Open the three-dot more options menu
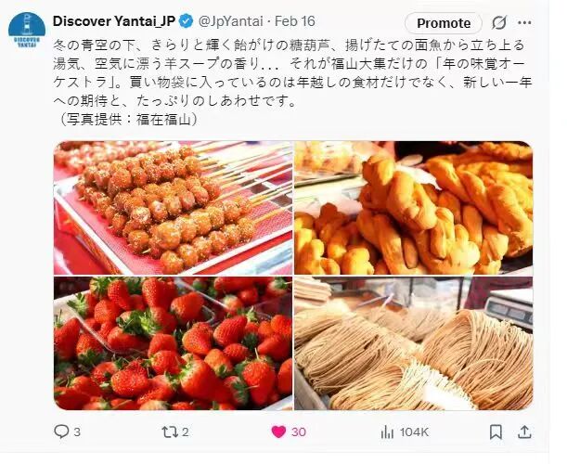 [x=524, y=23]
